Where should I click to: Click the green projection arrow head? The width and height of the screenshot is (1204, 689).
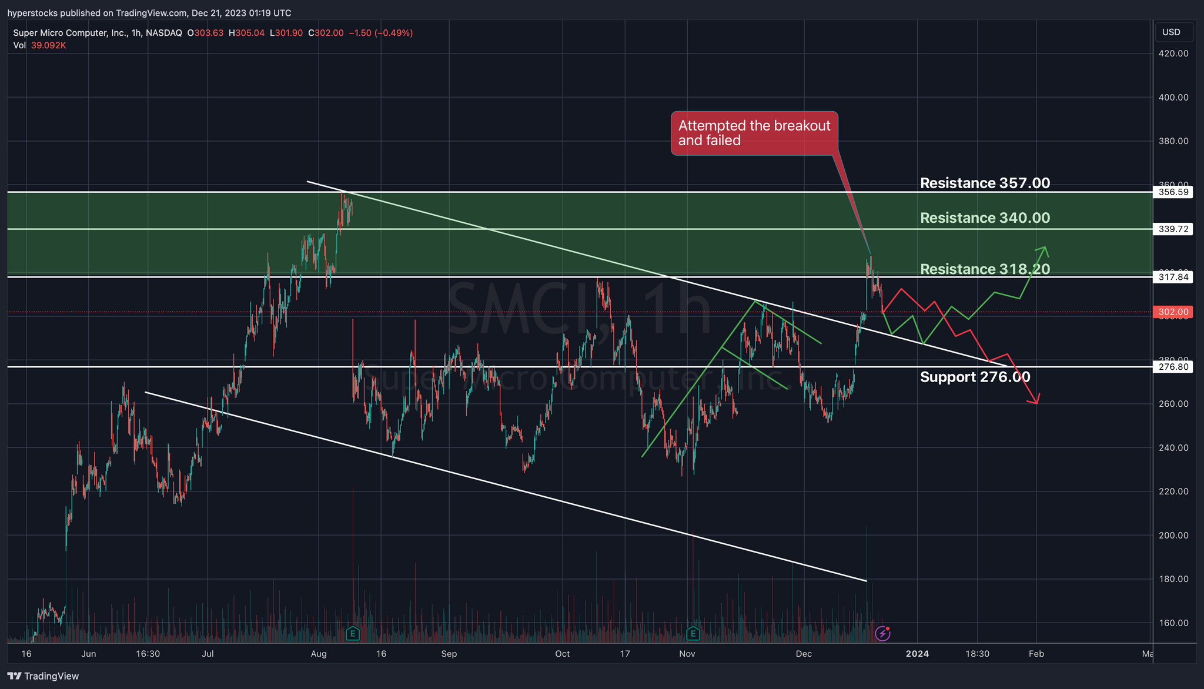1044,249
